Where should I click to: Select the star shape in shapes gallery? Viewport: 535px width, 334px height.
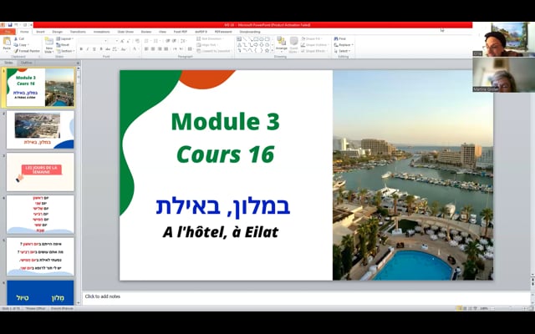pyautogui.click(x=267, y=50)
